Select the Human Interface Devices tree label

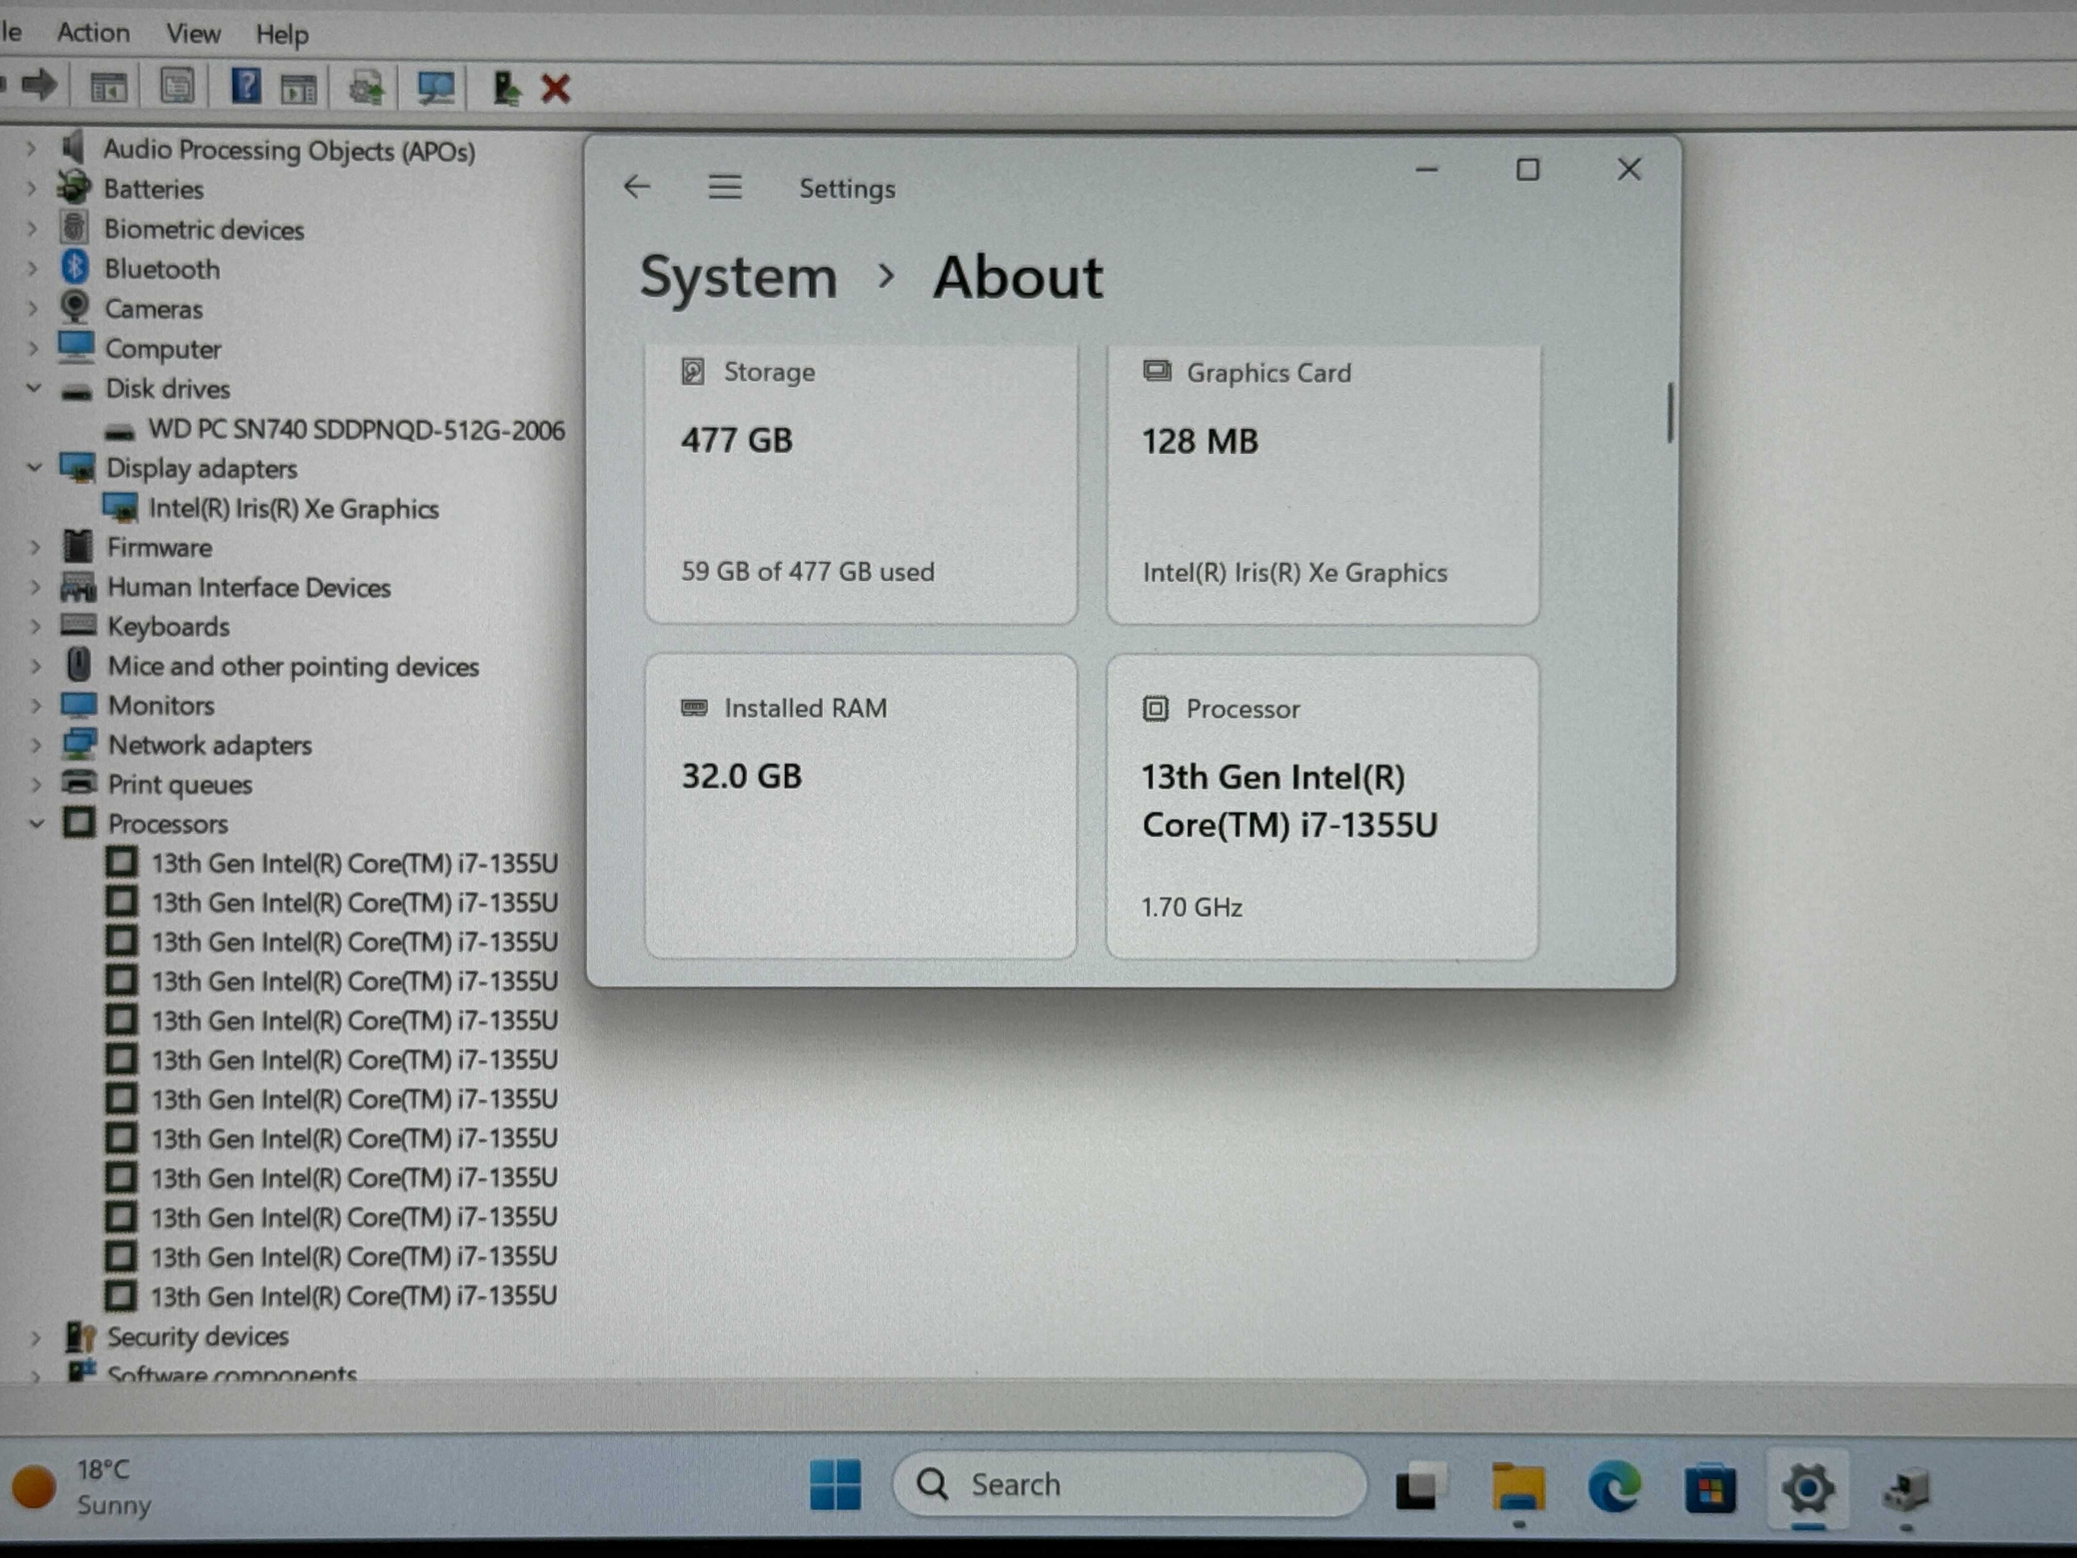coord(249,587)
